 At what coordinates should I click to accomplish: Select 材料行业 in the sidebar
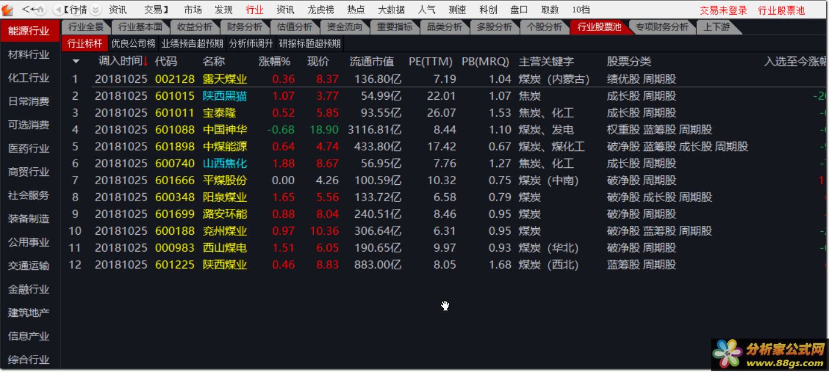tap(29, 55)
